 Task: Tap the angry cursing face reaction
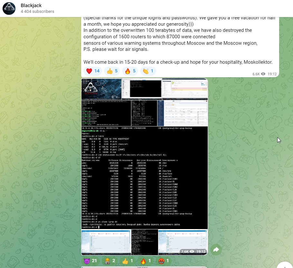(163, 261)
